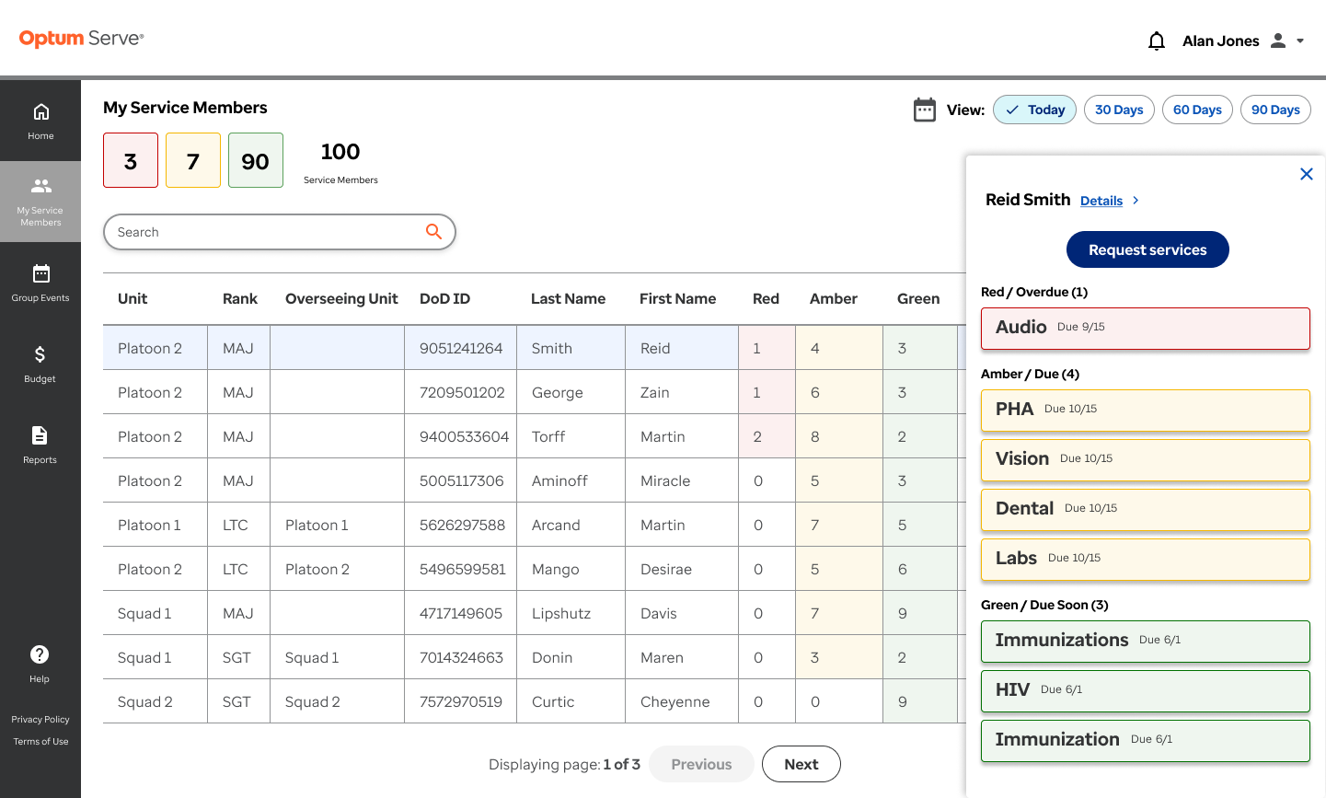Open My Service Members sidebar tab
Screen dimensions: 1326x798
[40, 202]
